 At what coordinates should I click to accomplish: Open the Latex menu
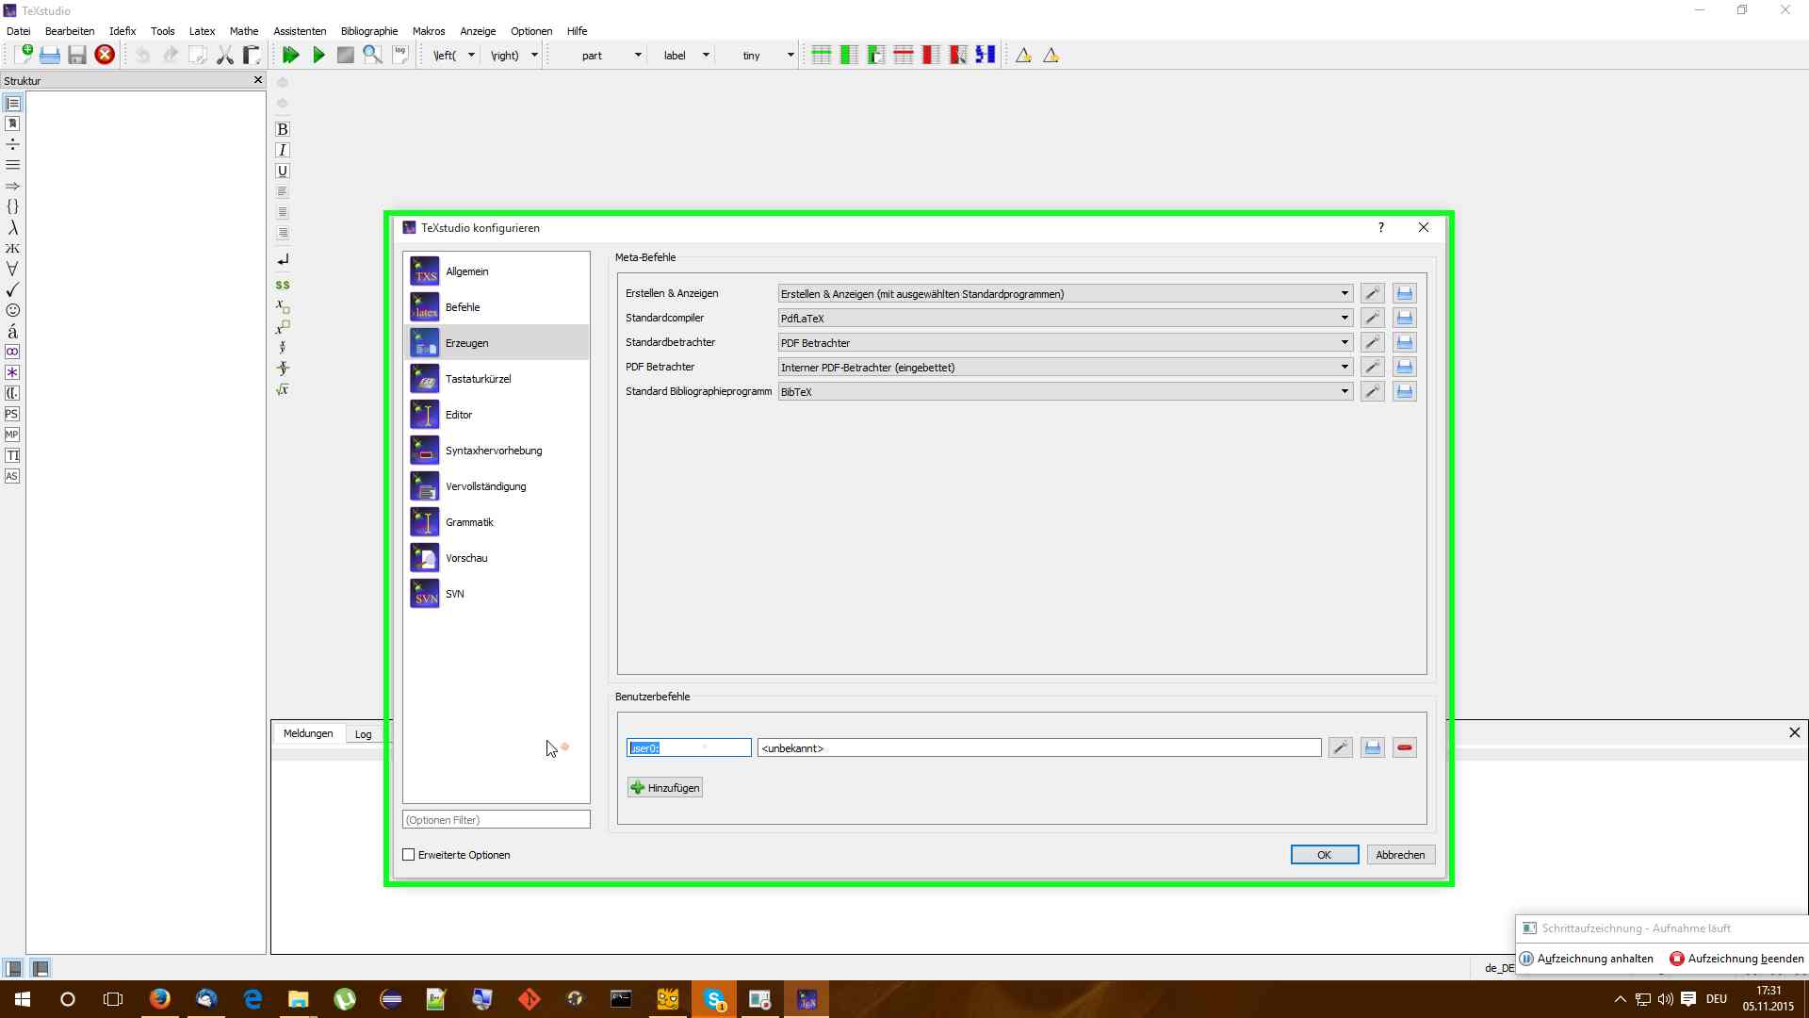pyautogui.click(x=202, y=31)
